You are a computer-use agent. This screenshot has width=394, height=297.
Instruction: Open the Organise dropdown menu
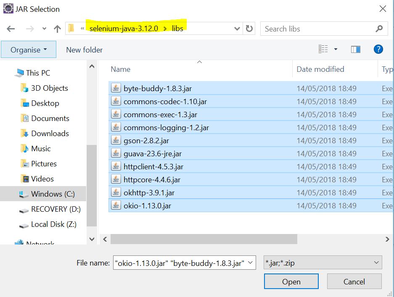pos(28,50)
